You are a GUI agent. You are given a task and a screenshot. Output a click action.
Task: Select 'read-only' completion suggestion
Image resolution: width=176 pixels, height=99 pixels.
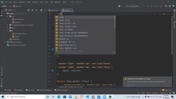coord(85,20)
